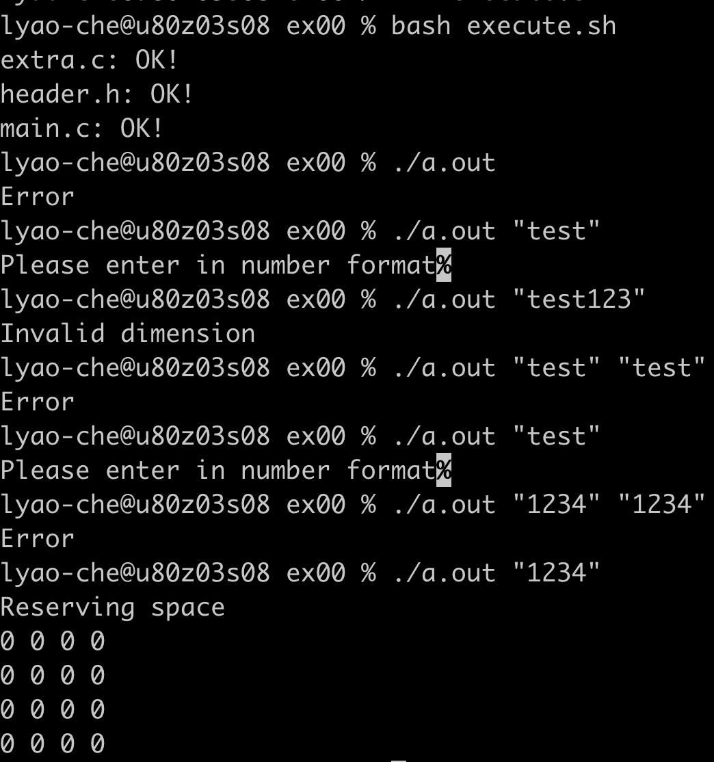The height and width of the screenshot is (762, 714).
Task: Click the "test123" command argument
Action: tap(579, 300)
